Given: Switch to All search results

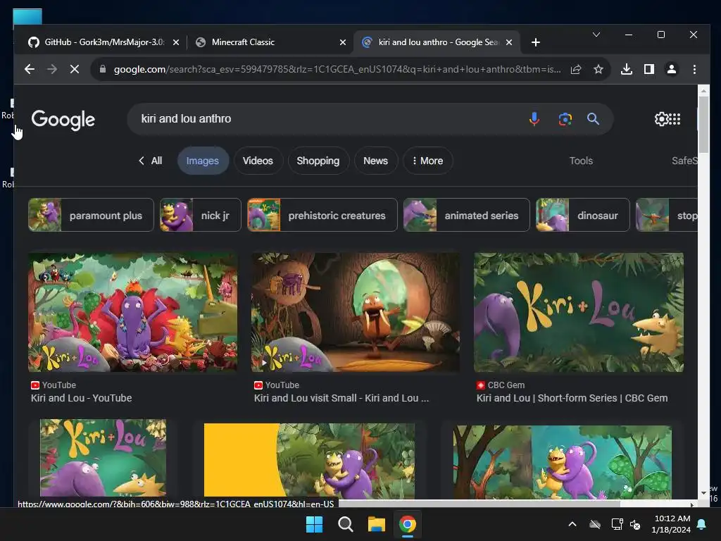Looking at the screenshot, I should pos(151,161).
